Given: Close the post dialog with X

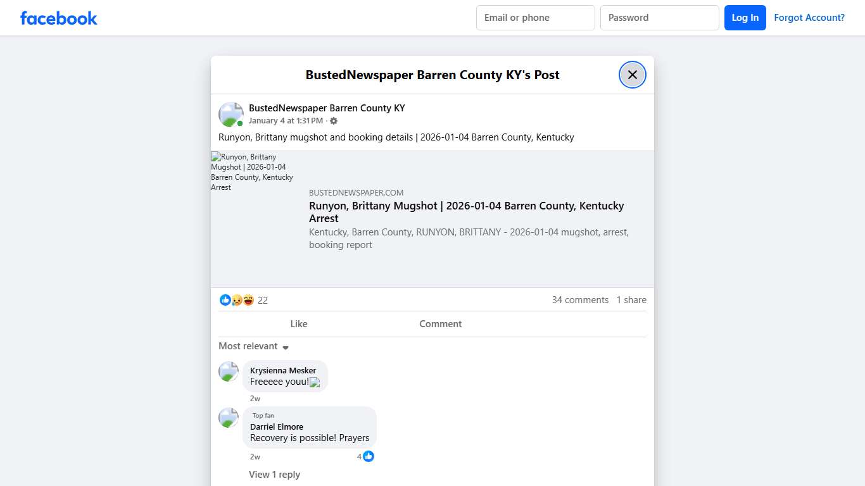Looking at the screenshot, I should point(632,75).
